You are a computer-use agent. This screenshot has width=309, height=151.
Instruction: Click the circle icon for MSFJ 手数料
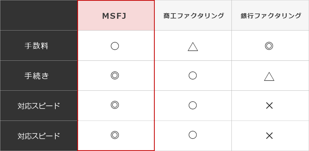(115, 46)
